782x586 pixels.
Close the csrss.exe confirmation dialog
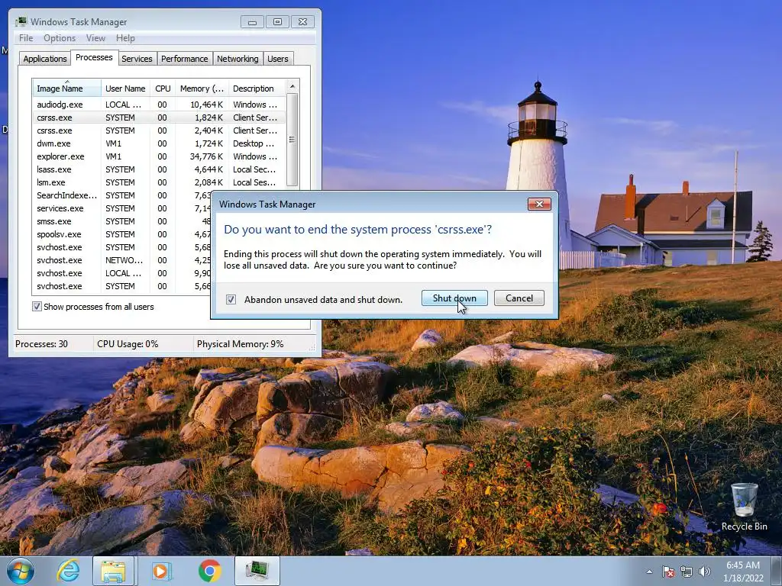tap(539, 204)
